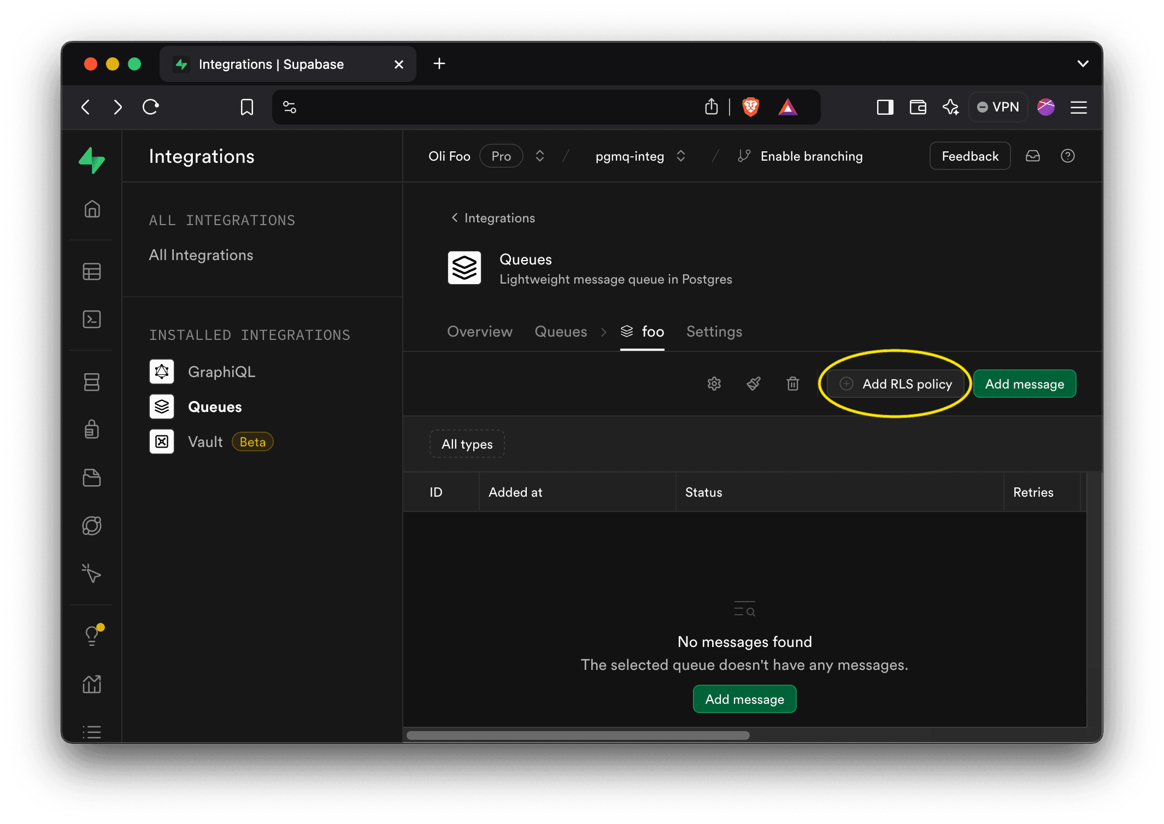Toggle the browser sidebar panel
This screenshot has width=1164, height=824.
[885, 107]
